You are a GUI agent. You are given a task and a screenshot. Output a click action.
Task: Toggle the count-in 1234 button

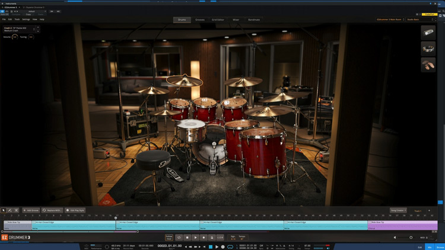click(x=220, y=238)
